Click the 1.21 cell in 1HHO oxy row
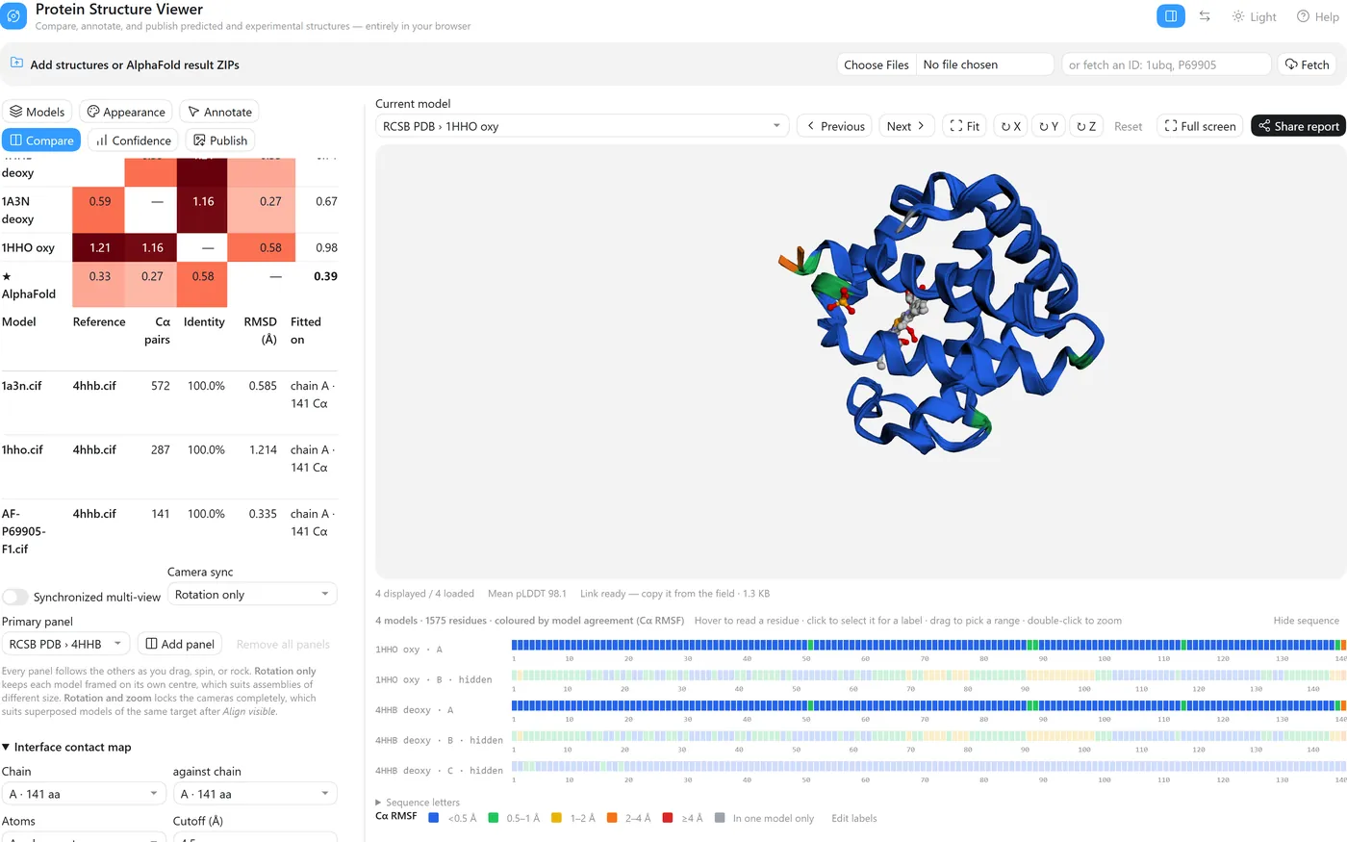Image resolution: width=1347 pixels, height=842 pixels. (99, 247)
